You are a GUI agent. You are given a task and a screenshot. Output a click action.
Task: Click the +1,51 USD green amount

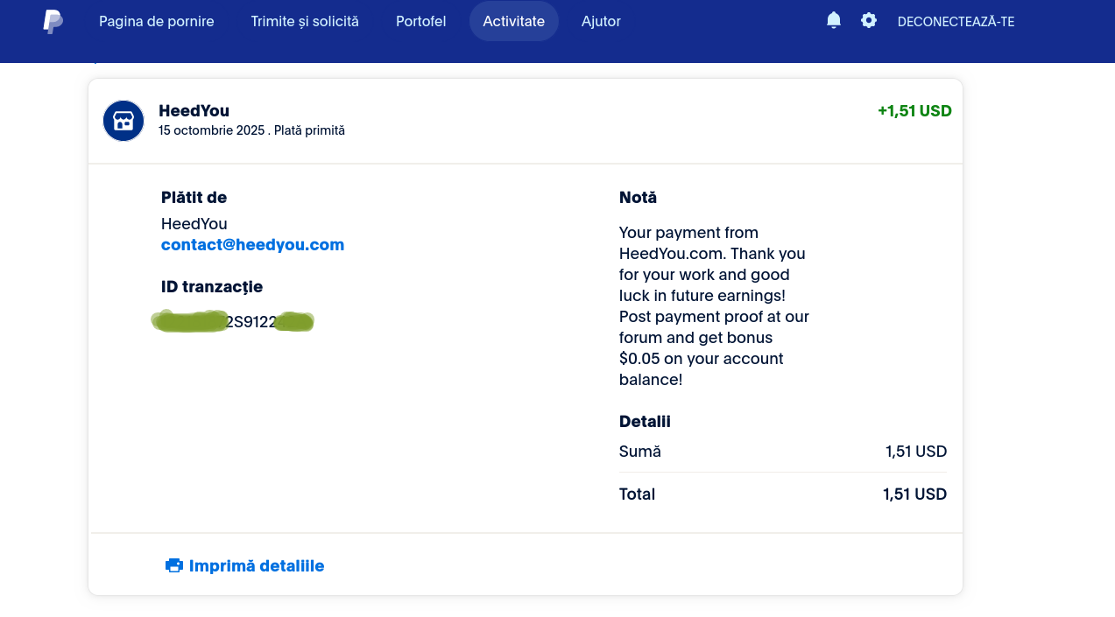(914, 111)
